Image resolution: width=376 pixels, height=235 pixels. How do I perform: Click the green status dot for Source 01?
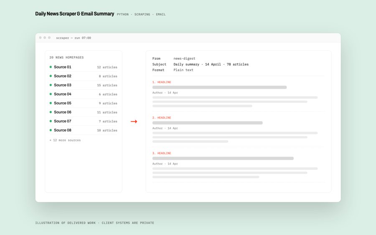coord(51,67)
